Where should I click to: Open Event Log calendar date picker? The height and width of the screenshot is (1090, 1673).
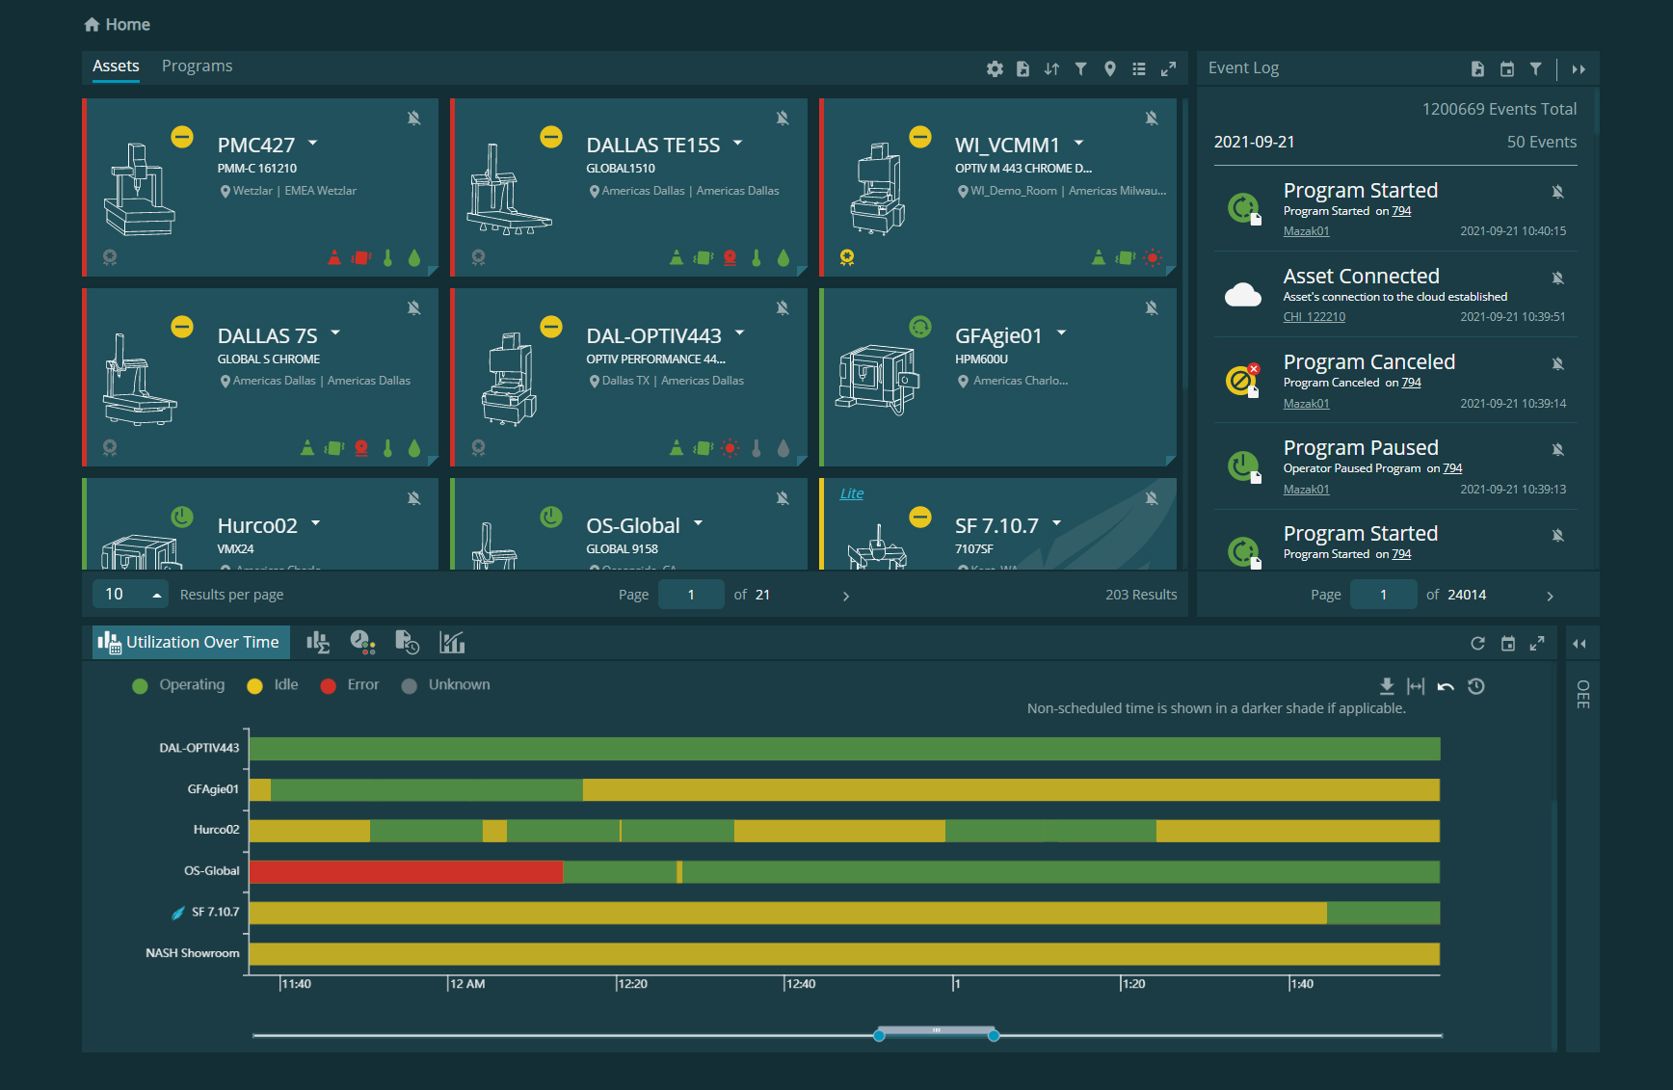click(x=1507, y=69)
